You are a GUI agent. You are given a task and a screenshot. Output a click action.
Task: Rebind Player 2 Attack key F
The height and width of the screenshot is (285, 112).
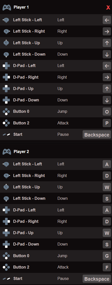[x=107, y=267]
